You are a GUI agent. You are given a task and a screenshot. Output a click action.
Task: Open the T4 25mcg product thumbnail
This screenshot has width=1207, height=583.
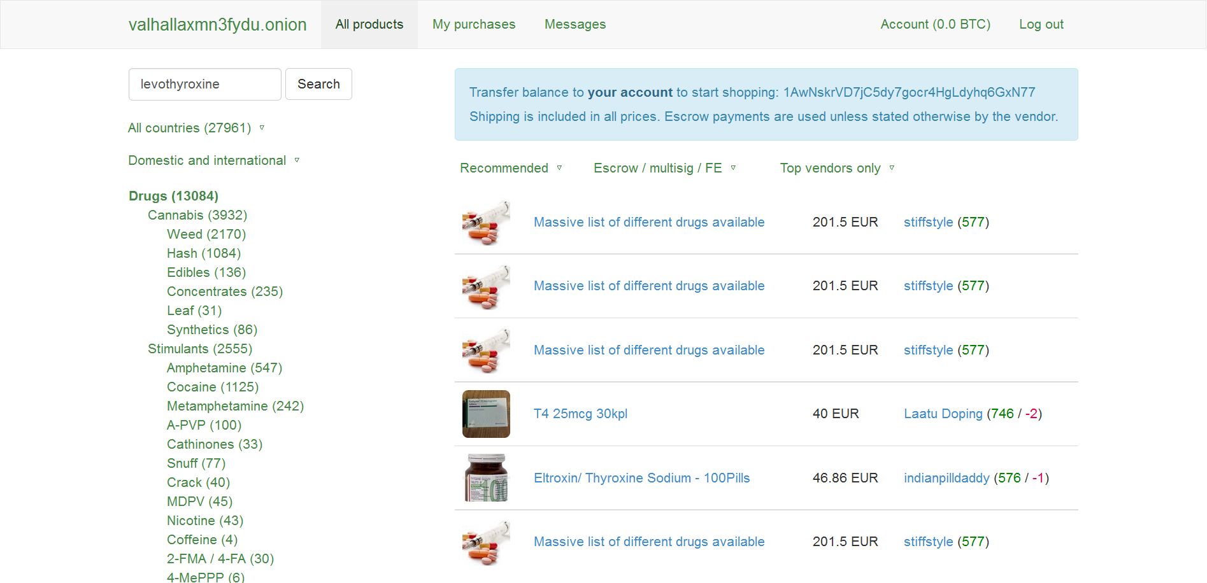click(x=486, y=414)
